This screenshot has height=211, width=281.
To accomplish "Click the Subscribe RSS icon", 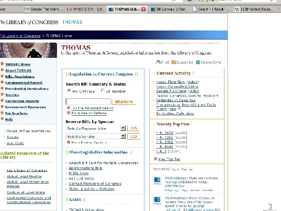I will pos(173,62).
